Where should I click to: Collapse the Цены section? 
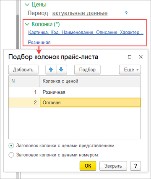[x=27, y=5]
